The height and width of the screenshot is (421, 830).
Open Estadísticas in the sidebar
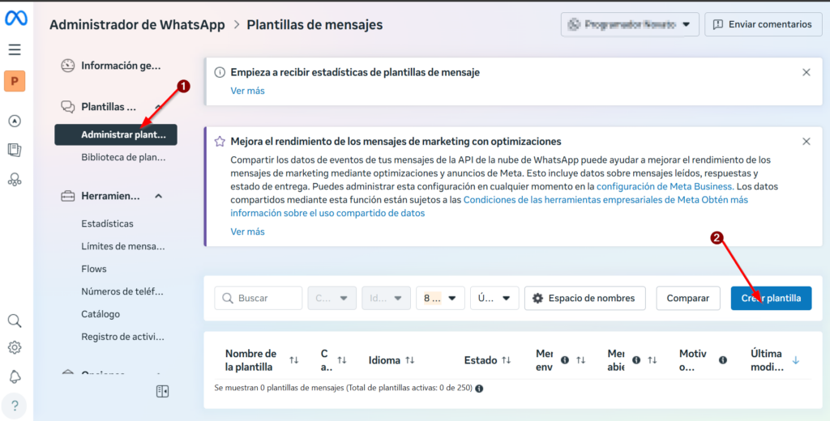(x=107, y=223)
